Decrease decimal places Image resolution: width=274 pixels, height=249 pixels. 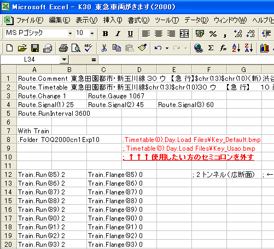[x=250, y=34]
